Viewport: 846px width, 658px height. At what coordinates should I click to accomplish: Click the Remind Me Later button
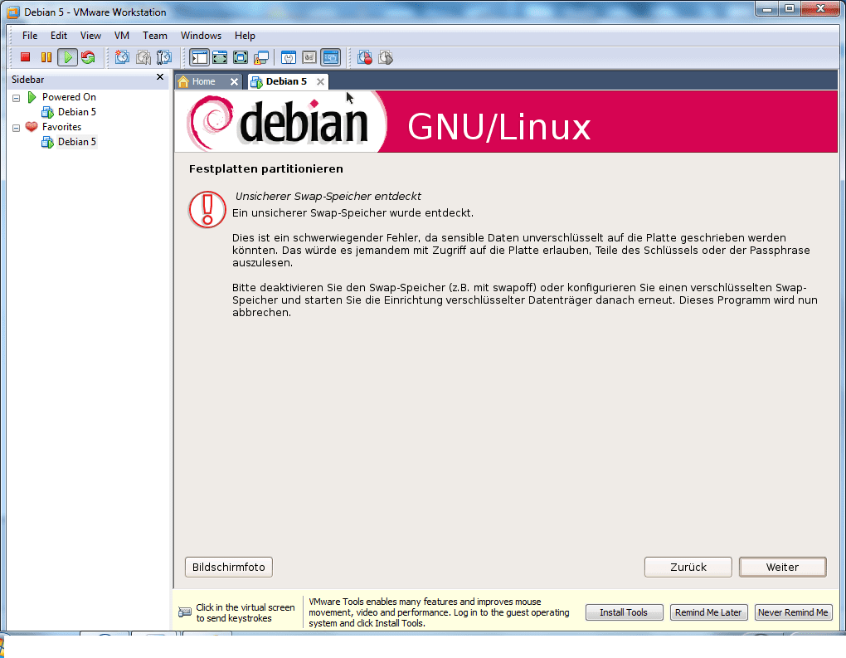[708, 612]
